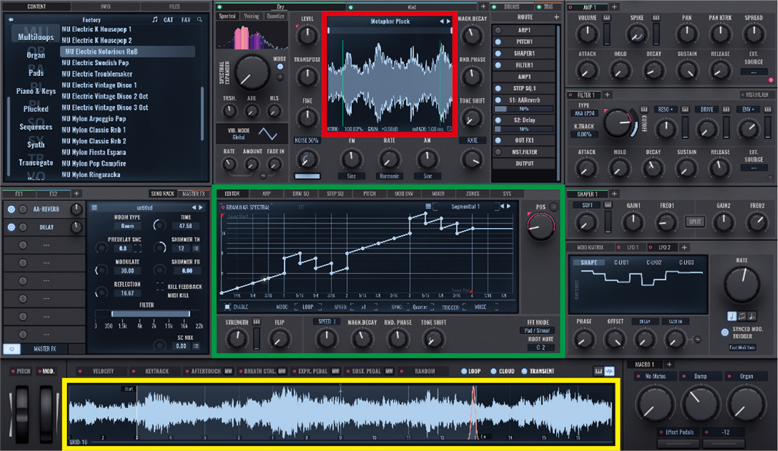The height and width of the screenshot is (451, 778).
Task: Add a macro page with plus next to MACRO 1
Action: click(669, 364)
